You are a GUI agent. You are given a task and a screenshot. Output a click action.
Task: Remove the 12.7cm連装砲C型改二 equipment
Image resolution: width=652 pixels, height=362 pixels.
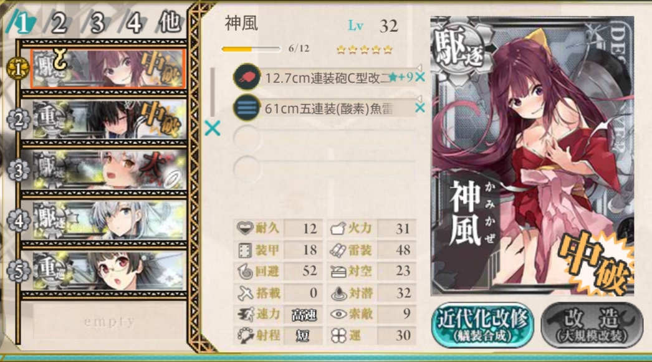(420, 77)
